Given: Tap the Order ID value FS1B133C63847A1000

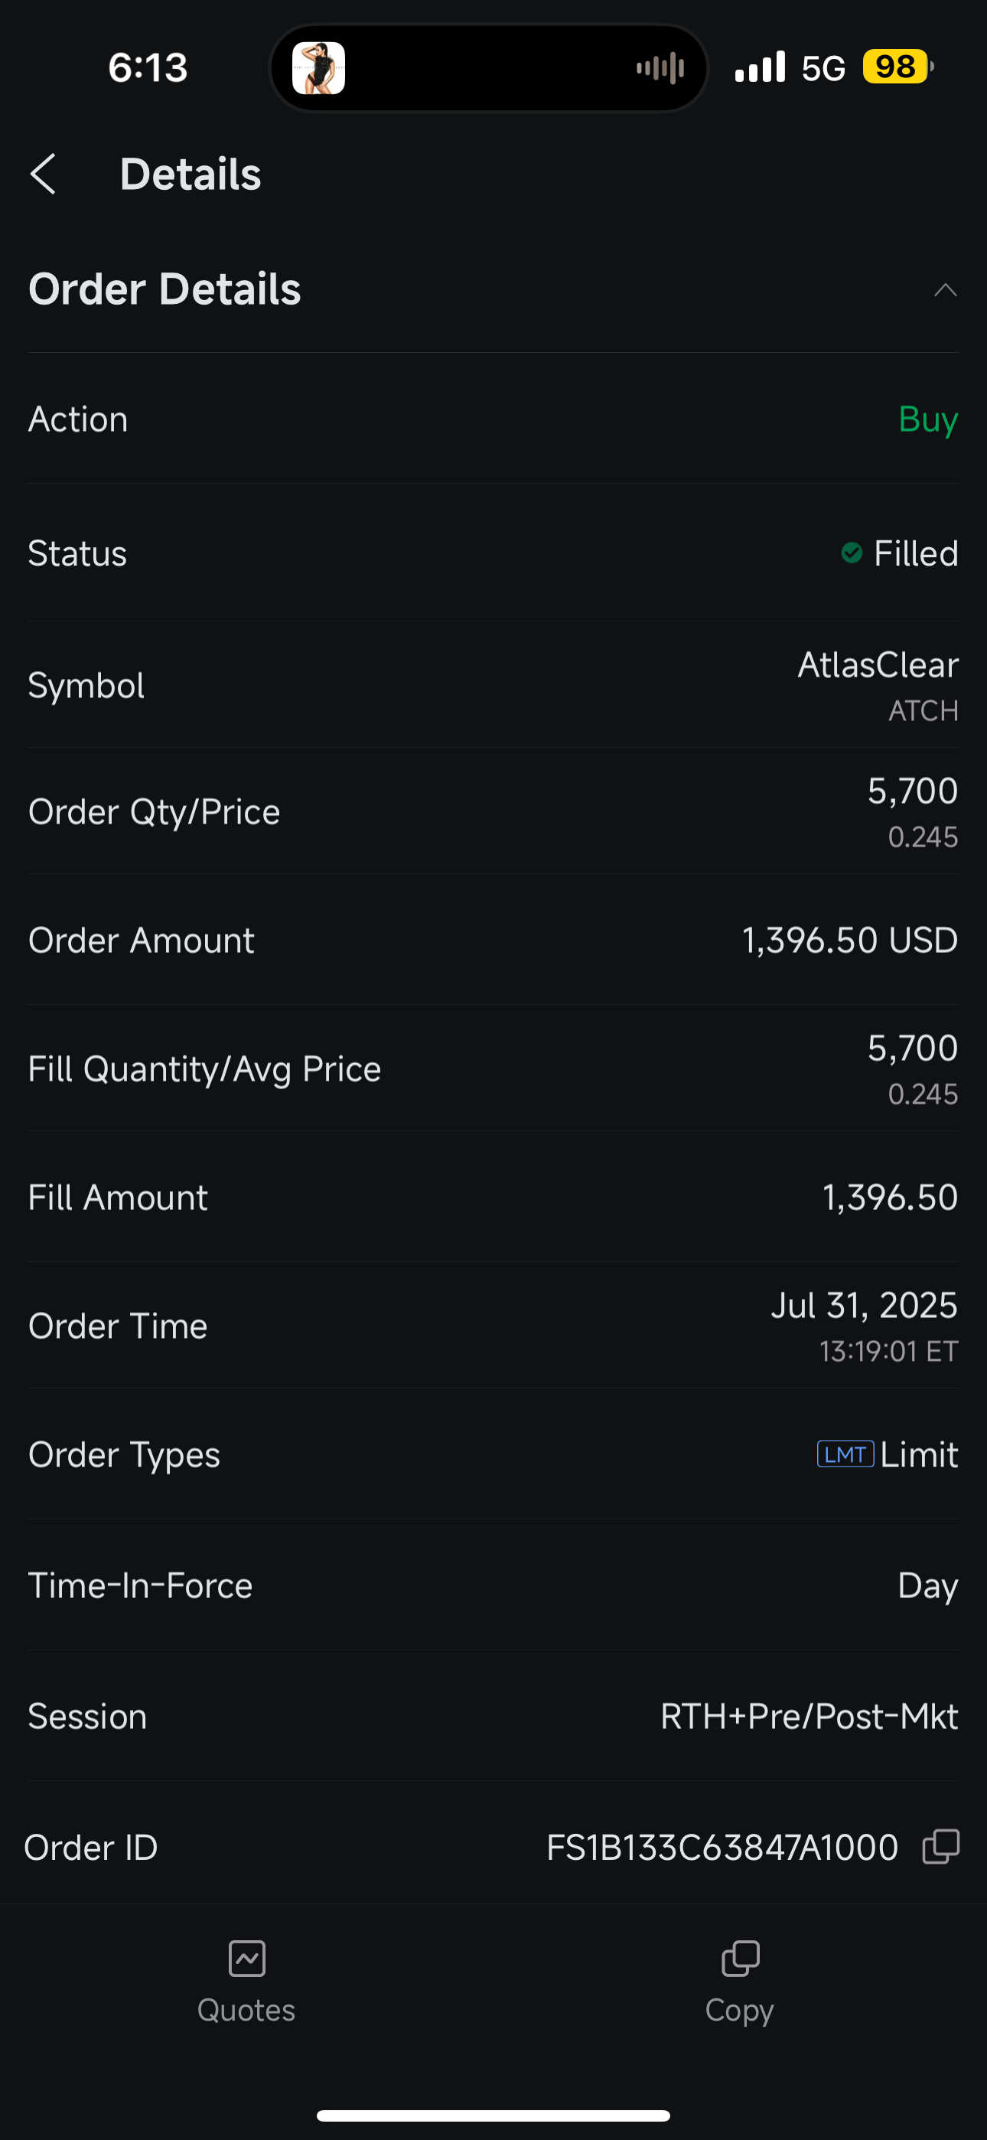Looking at the screenshot, I should click(x=722, y=1847).
